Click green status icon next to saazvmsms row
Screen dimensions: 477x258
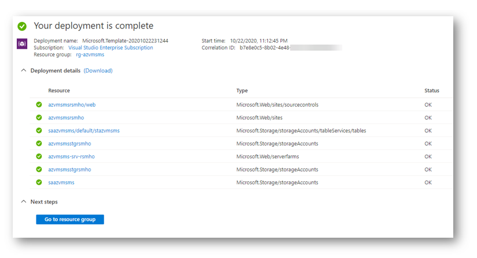pos(39,182)
